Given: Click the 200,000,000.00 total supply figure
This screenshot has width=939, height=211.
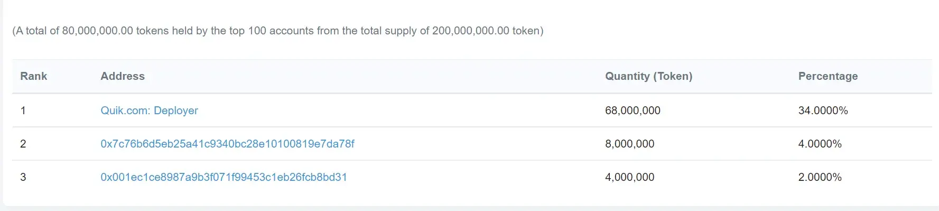Looking at the screenshot, I should click(x=471, y=31).
